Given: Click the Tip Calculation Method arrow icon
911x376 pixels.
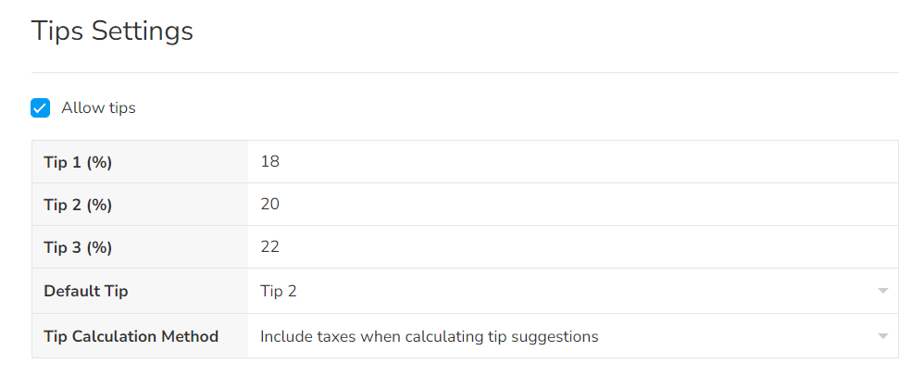Looking at the screenshot, I should tap(882, 336).
